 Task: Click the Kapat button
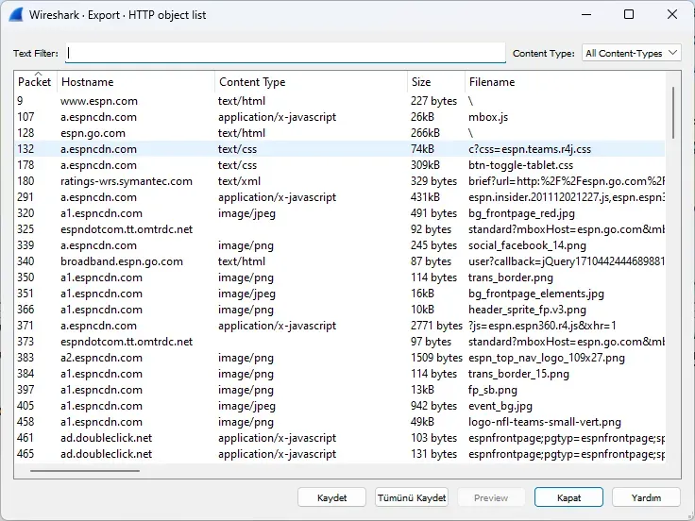coord(568,497)
